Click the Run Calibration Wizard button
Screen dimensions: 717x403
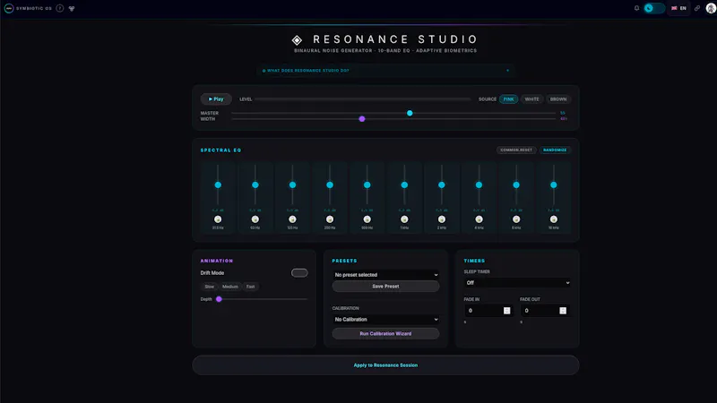coord(386,333)
